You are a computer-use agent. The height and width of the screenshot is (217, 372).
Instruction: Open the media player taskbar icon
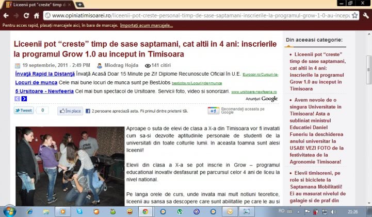point(62,211)
